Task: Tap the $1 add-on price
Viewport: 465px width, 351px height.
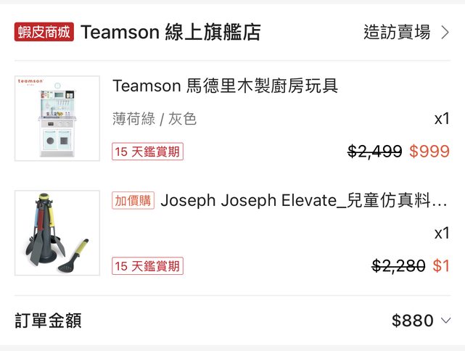Action: [441, 266]
